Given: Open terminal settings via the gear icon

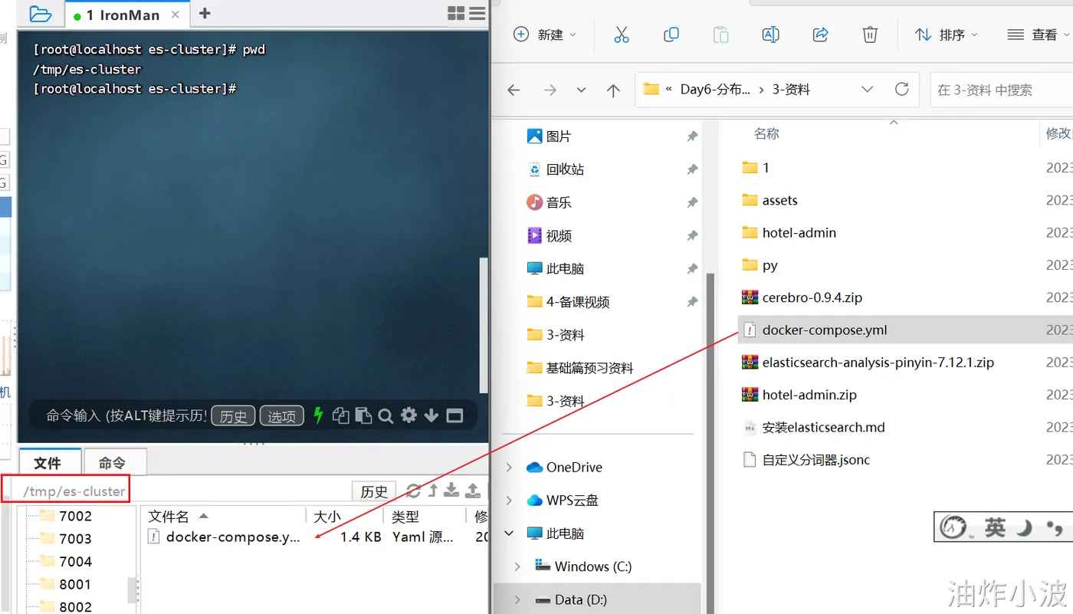Looking at the screenshot, I should 409,415.
